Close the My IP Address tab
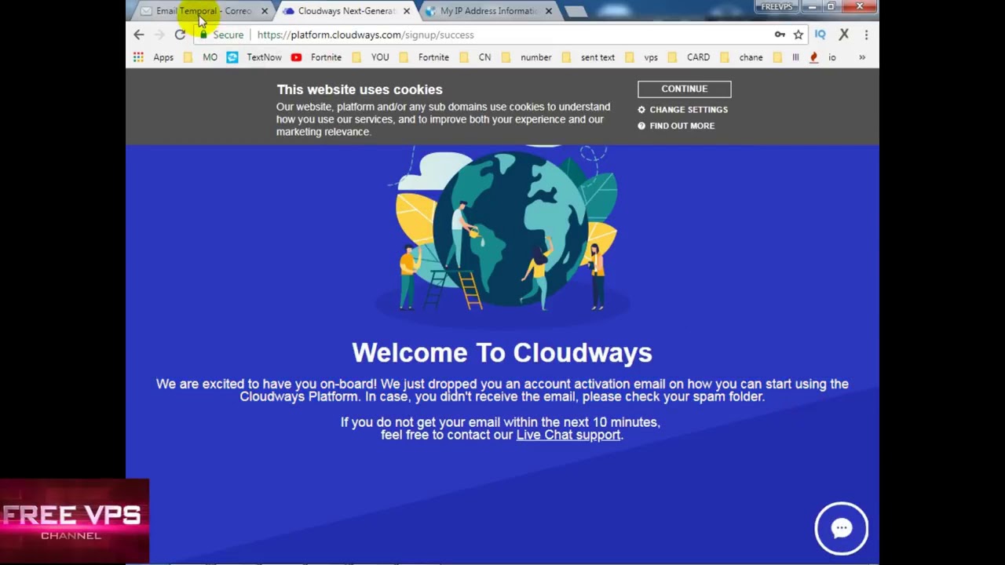 coord(549,11)
